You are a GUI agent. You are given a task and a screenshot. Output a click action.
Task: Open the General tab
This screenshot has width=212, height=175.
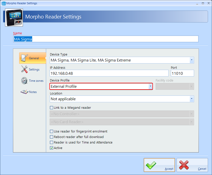(x=33, y=58)
